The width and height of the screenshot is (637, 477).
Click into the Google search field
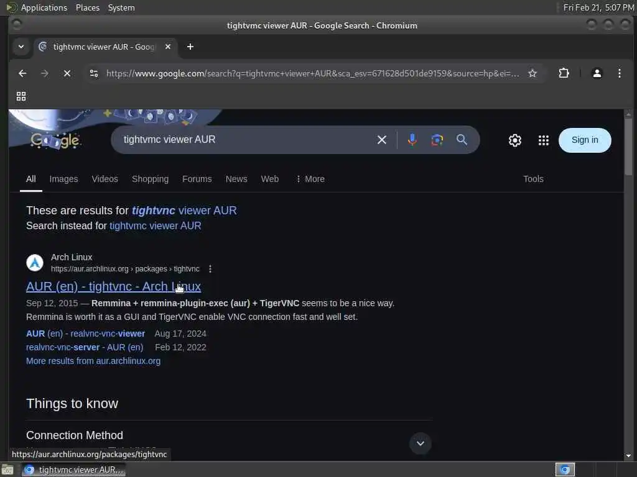(244, 140)
